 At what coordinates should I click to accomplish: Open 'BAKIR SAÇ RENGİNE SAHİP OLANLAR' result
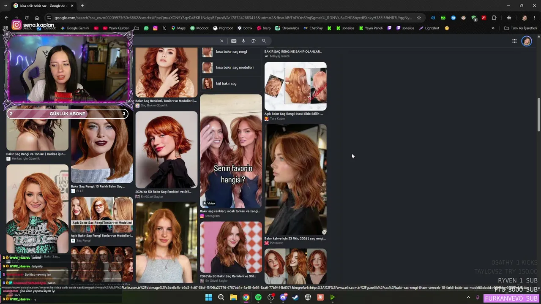[293, 52]
